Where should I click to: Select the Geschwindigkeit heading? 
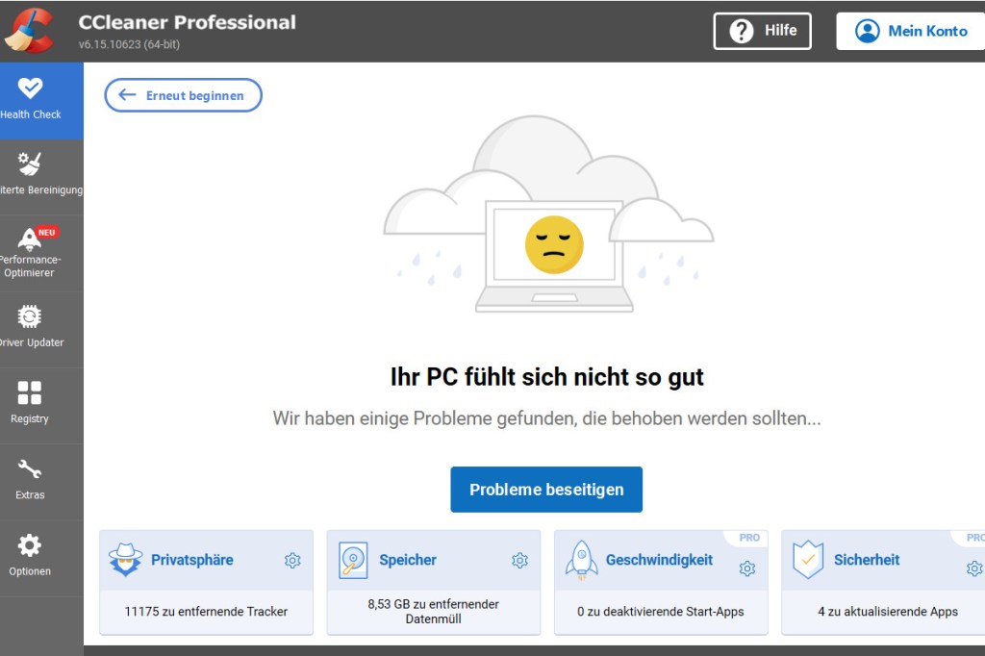(x=659, y=560)
